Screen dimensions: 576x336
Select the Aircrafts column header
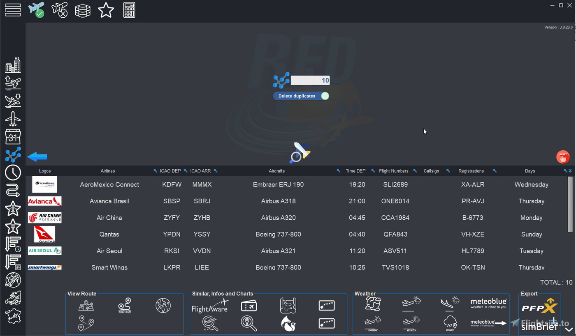click(276, 171)
